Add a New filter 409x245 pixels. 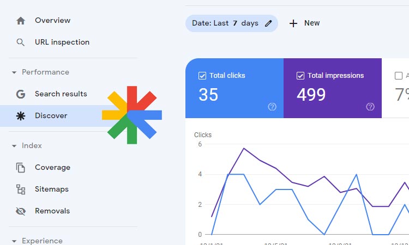304,23
